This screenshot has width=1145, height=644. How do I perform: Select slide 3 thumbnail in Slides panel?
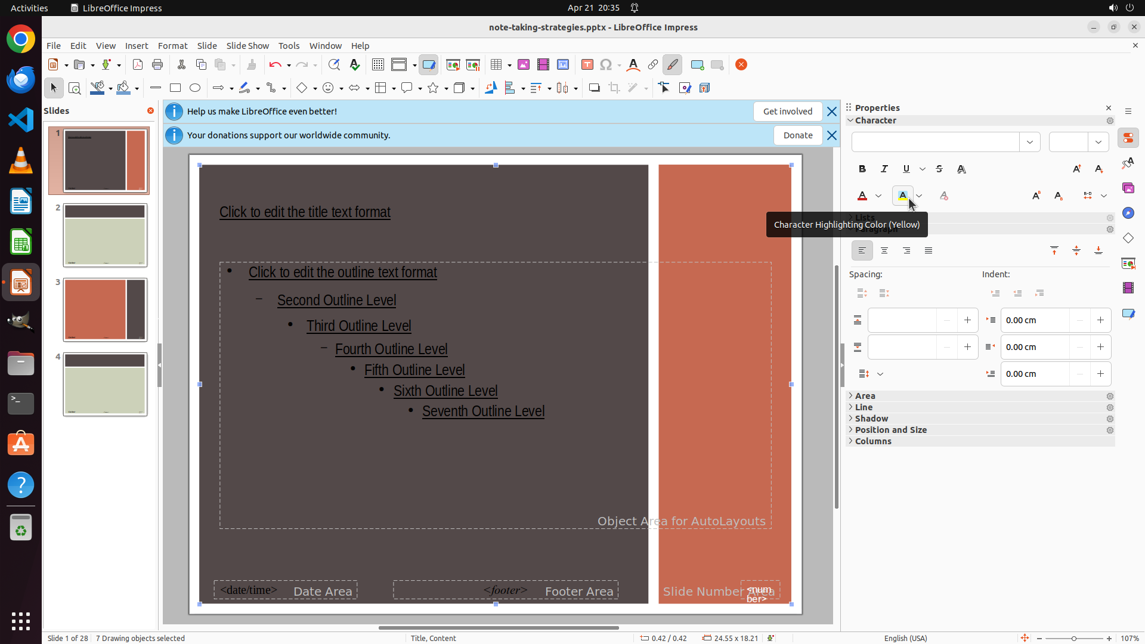(x=105, y=309)
